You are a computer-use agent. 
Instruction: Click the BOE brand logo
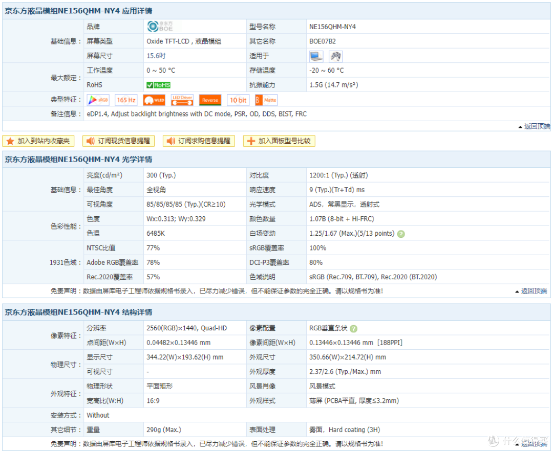tap(160, 27)
